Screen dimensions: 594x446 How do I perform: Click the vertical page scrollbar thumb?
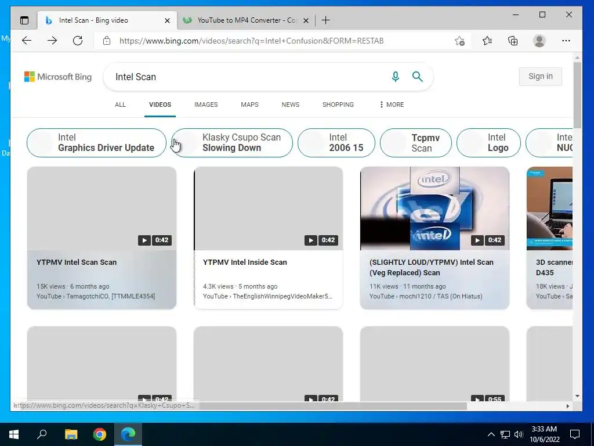(577, 95)
